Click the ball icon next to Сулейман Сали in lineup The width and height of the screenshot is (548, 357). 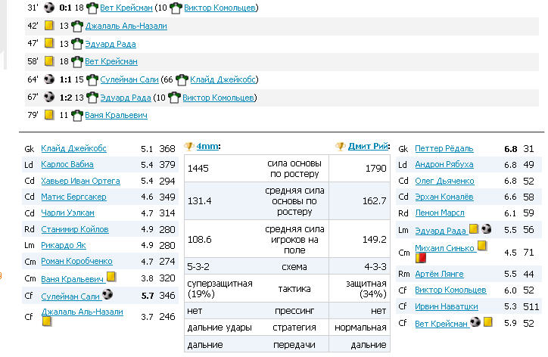[107, 295]
